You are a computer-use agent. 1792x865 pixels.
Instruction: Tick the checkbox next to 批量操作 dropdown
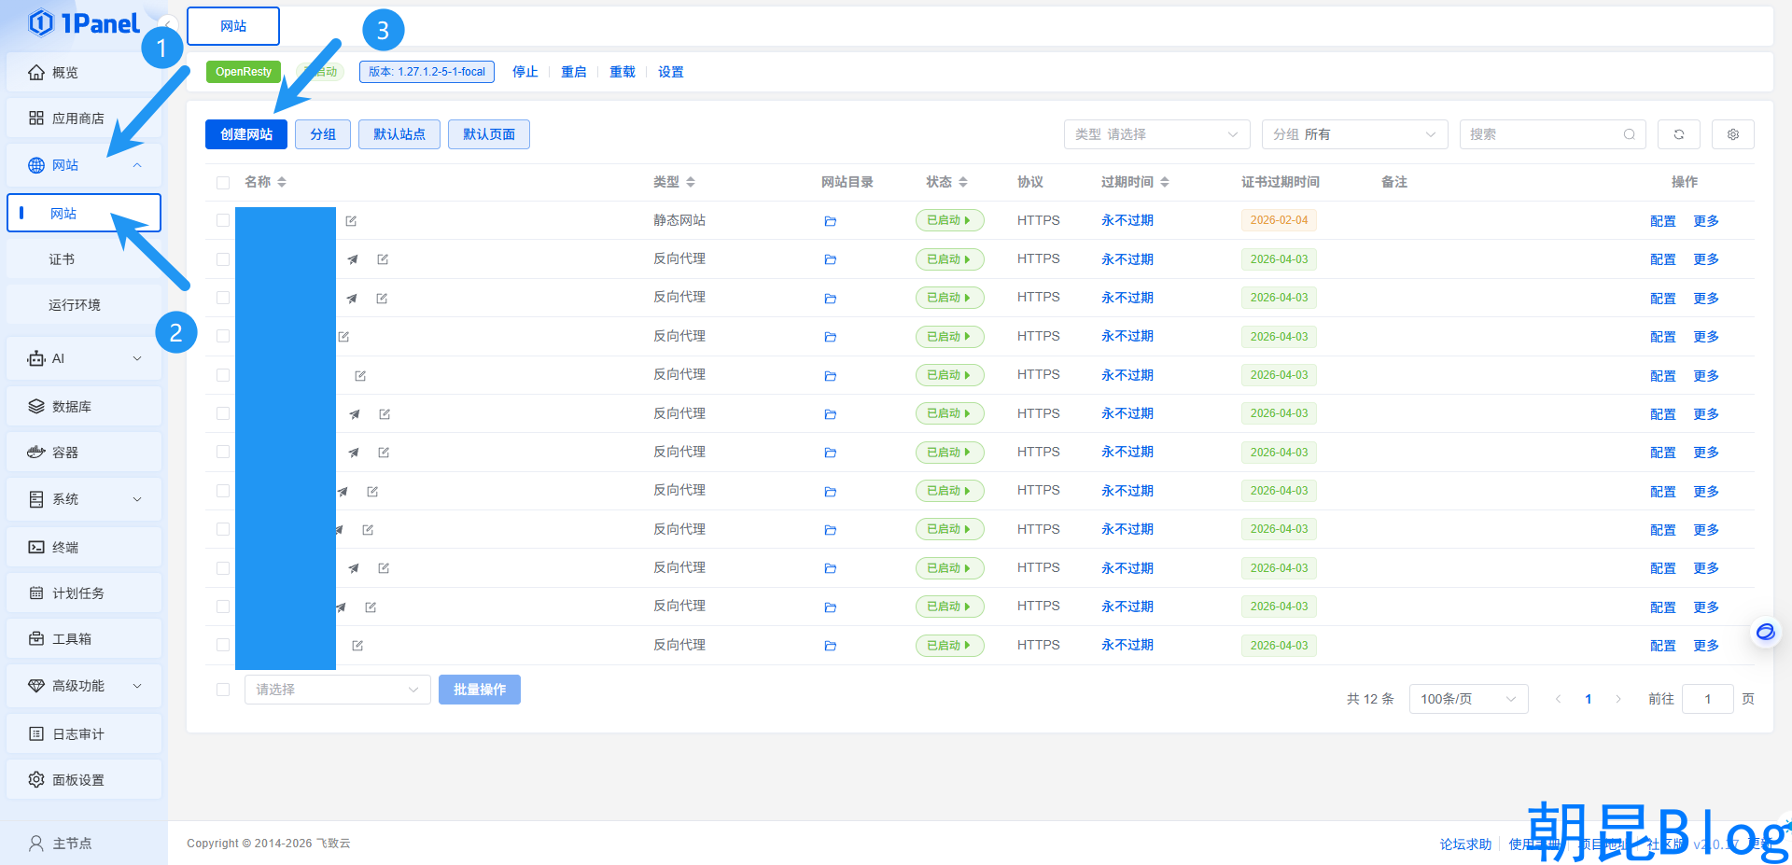[223, 690]
